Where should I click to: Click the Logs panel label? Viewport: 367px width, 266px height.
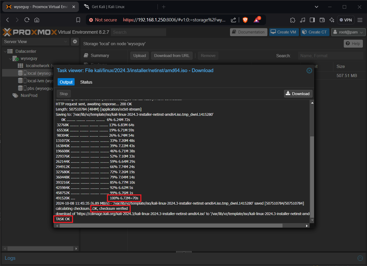coord(10,258)
